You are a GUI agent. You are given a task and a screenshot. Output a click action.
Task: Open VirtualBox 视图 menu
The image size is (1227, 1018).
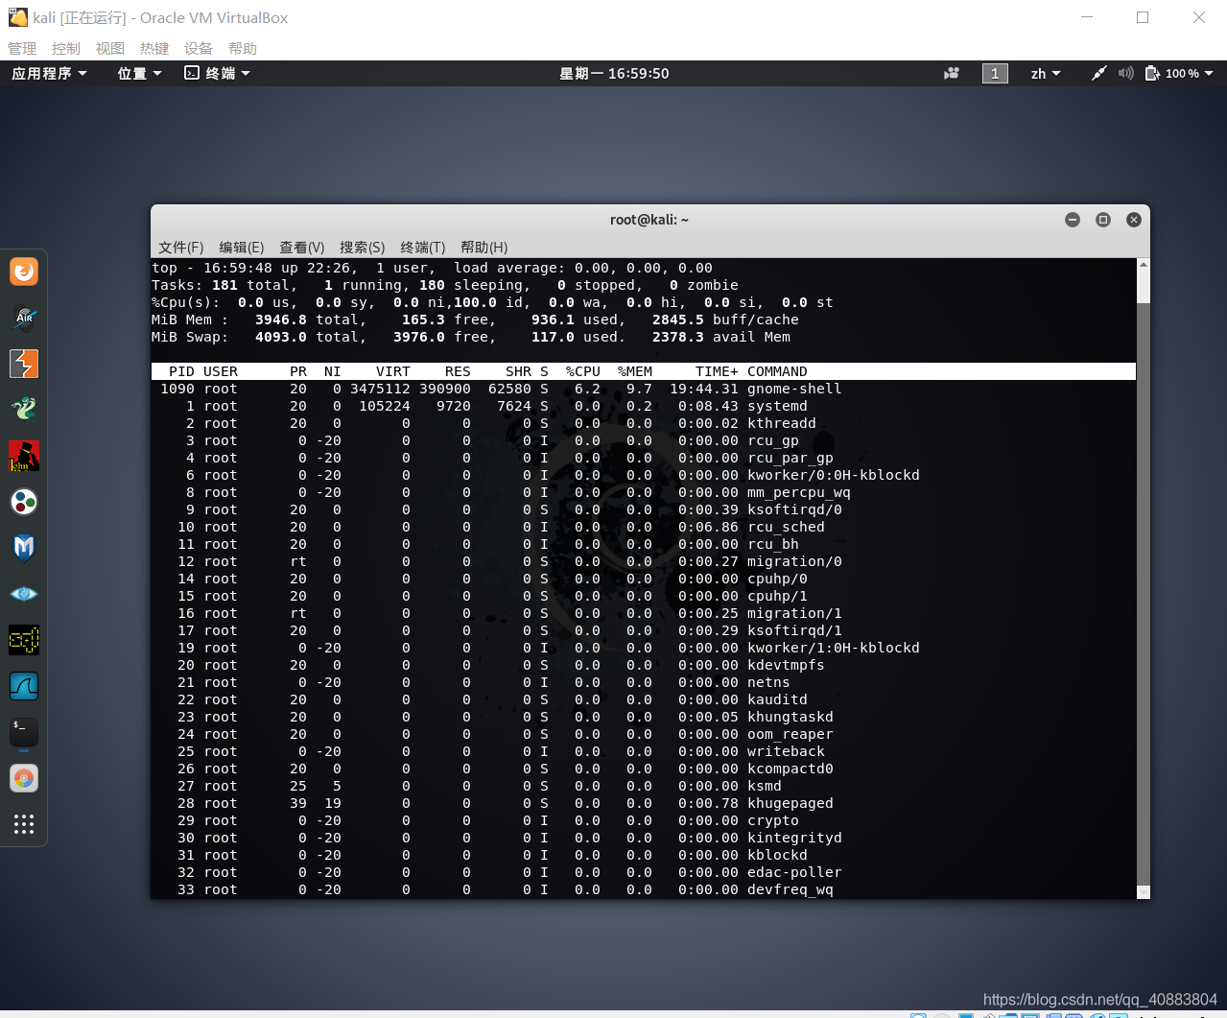[x=110, y=48]
